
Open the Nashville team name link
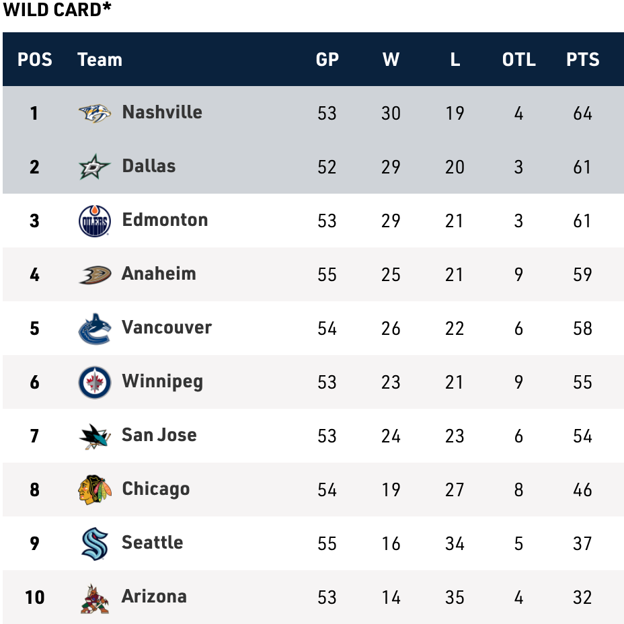(162, 112)
